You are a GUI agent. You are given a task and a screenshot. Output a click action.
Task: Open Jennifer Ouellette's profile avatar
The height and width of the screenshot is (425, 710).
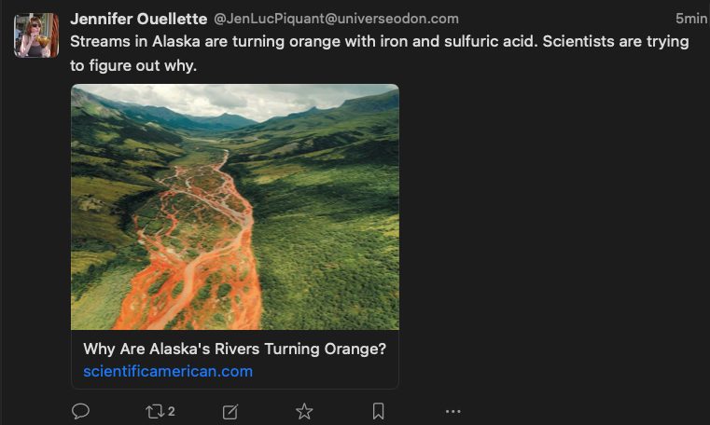[36, 35]
